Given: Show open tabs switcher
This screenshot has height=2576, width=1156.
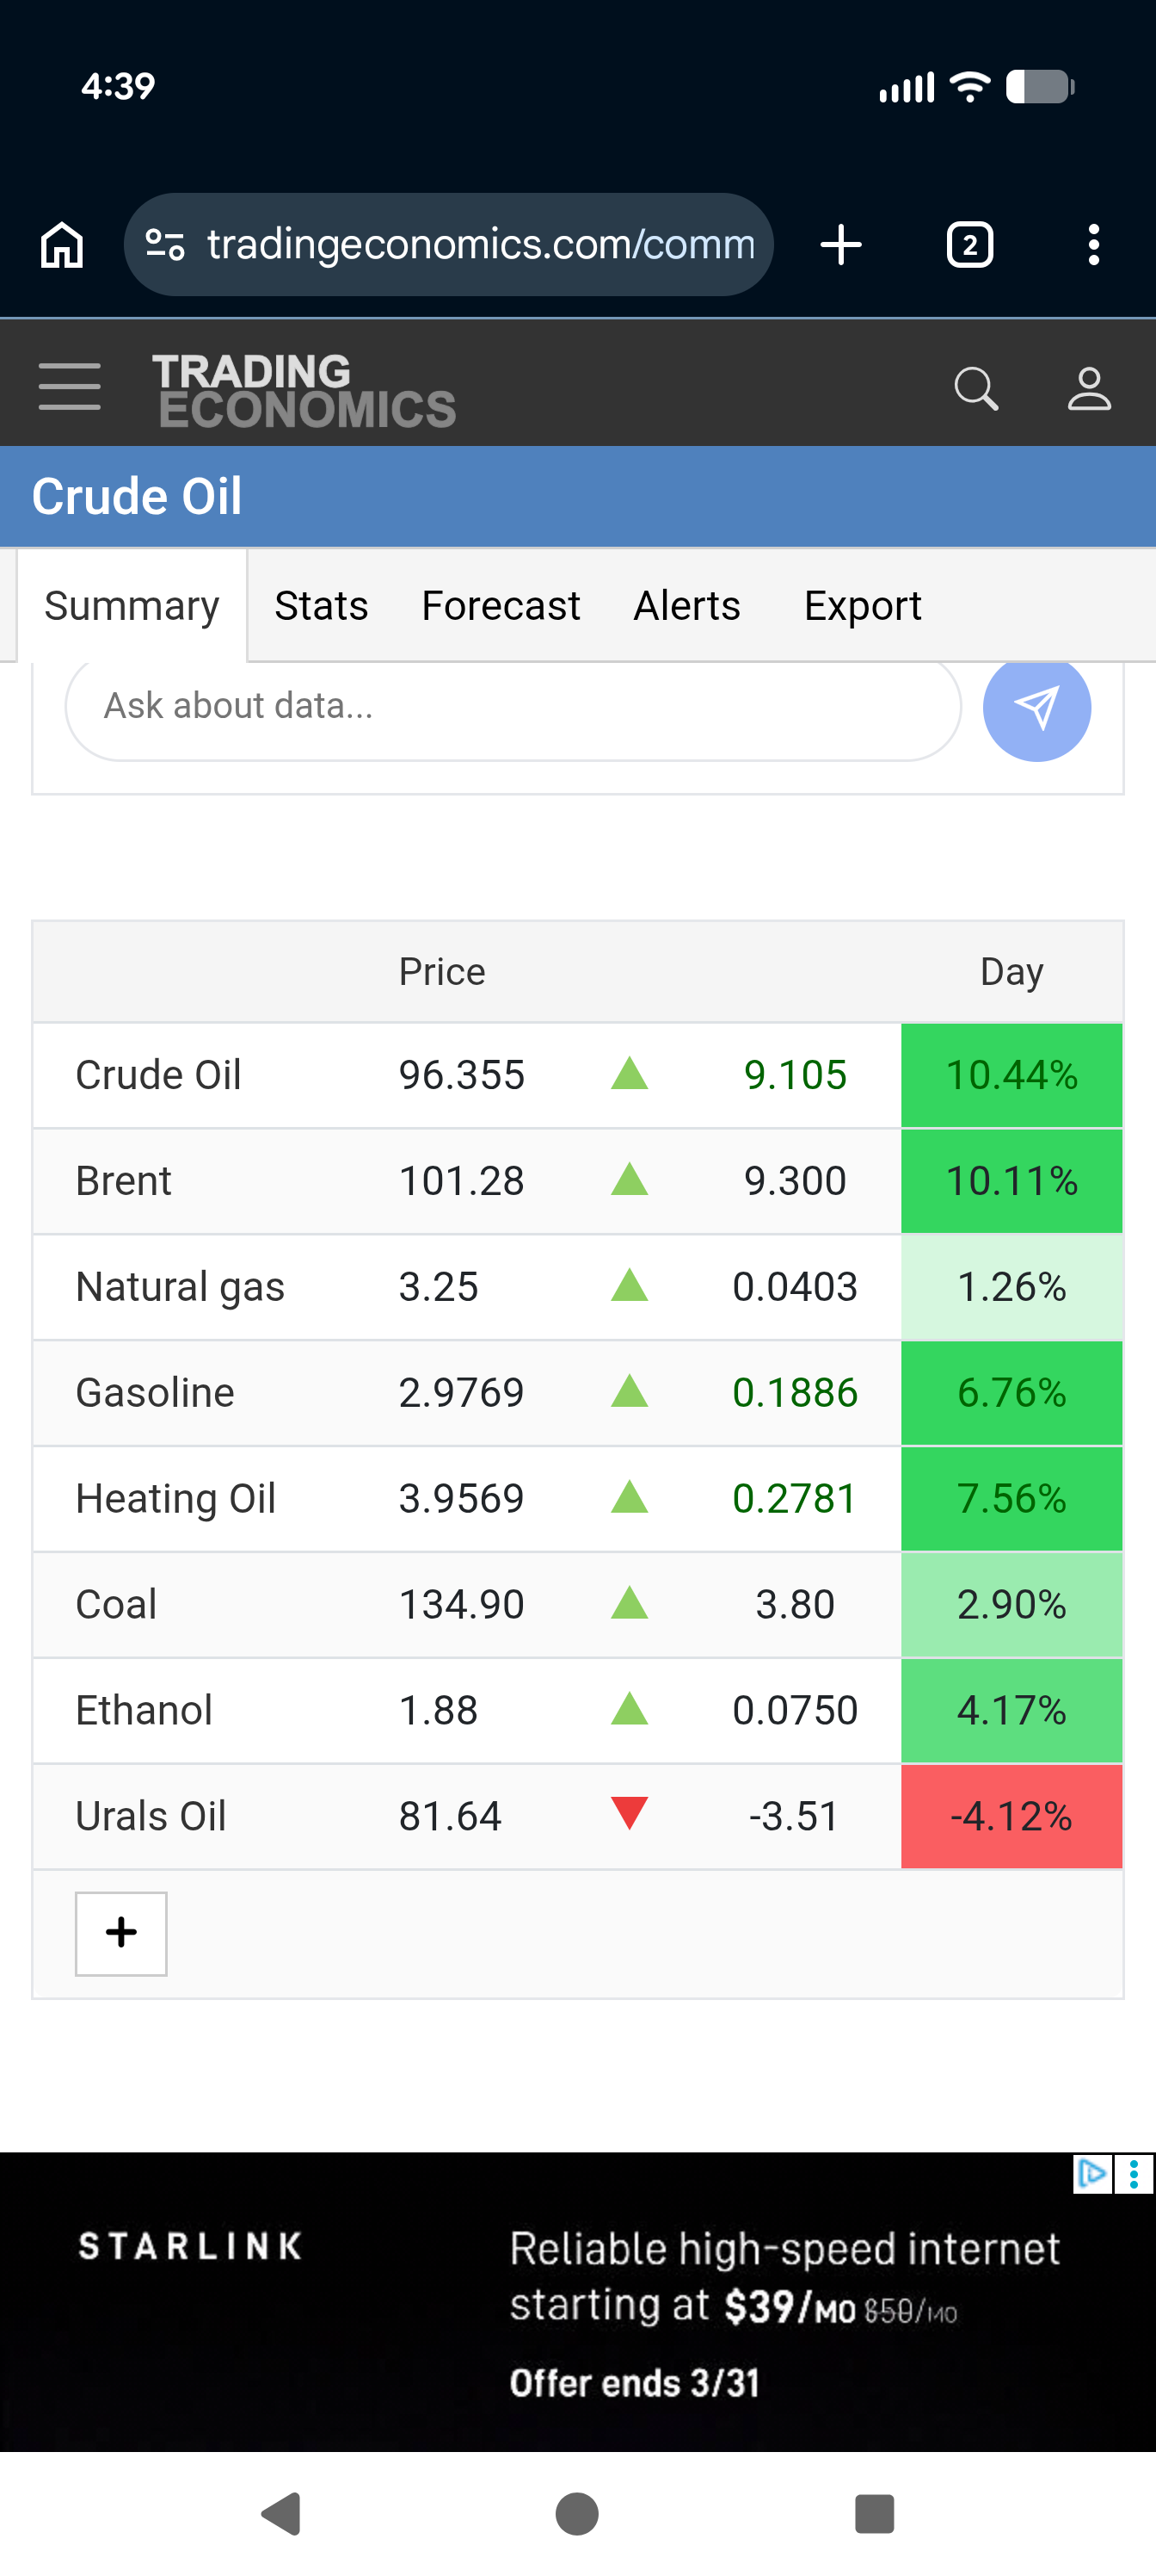Looking at the screenshot, I should pos(968,245).
